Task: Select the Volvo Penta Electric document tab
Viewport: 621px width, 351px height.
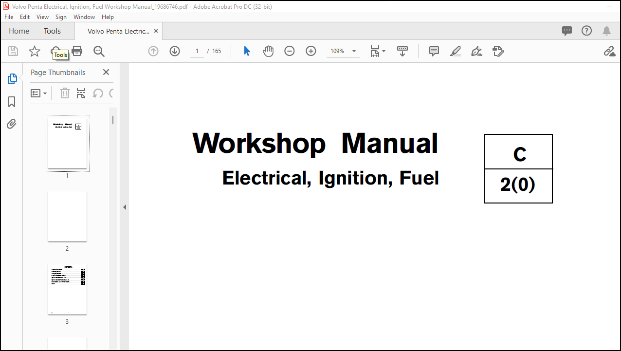Action: click(118, 31)
